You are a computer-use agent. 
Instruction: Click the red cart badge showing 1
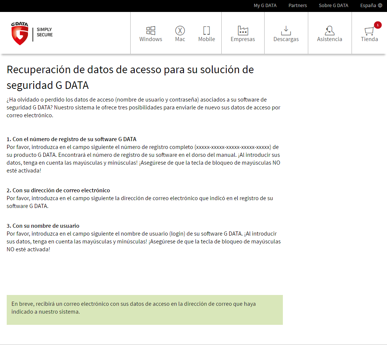click(378, 25)
